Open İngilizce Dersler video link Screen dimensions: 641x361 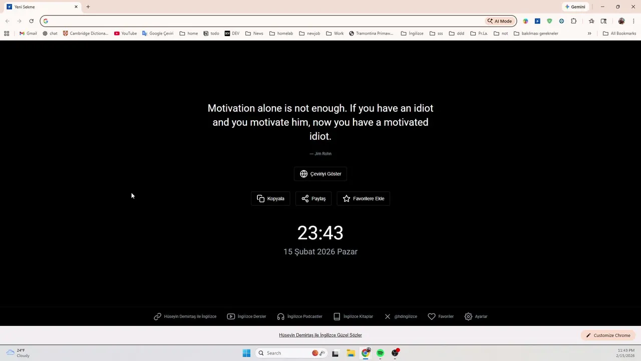pyautogui.click(x=246, y=316)
